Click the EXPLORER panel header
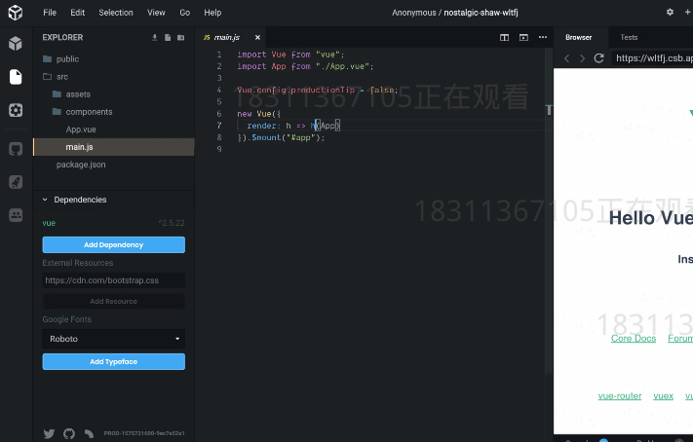This screenshot has width=693, height=442. coord(62,38)
